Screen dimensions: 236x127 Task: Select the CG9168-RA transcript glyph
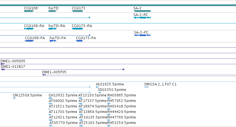coord(29,29)
